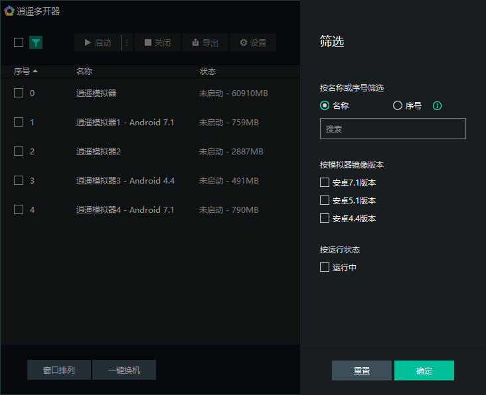Image resolution: width=486 pixels, height=395 pixels.
Task: Check the box for 逍遥模拟器2 row
Action: 19,151
